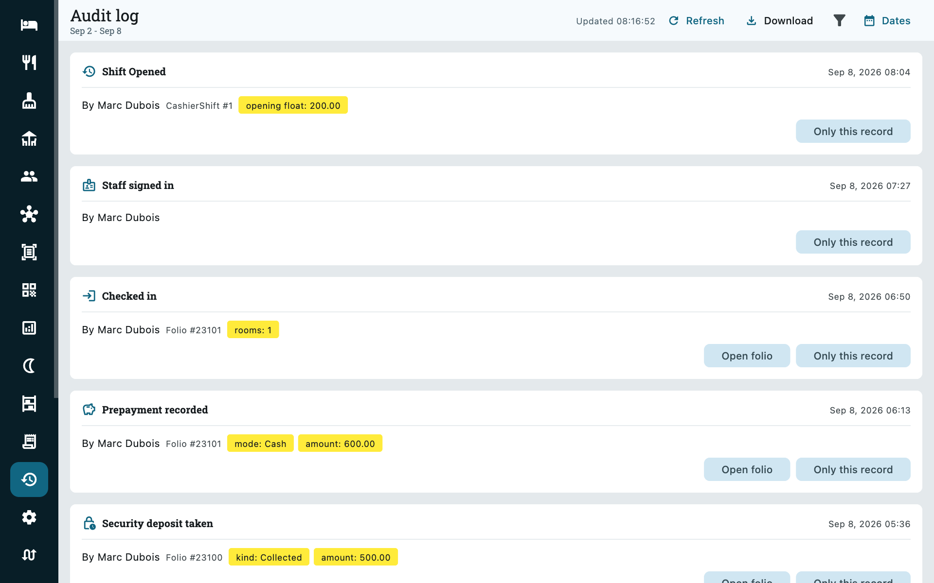Click the Updated 08:16:52 status text
This screenshot has width=934, height=583.
point(615,21)
